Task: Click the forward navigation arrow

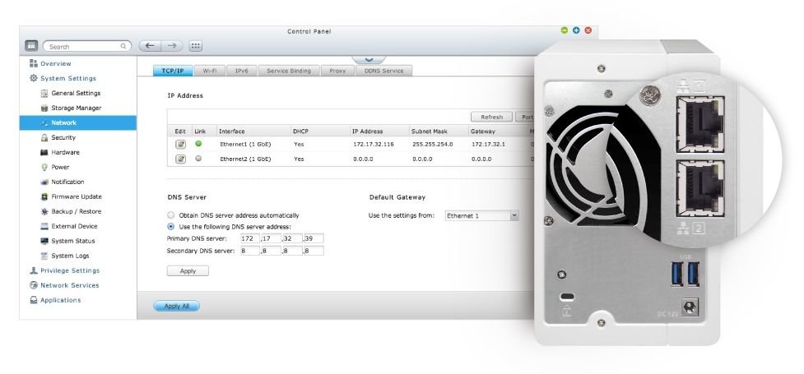Action: (171, 46)
